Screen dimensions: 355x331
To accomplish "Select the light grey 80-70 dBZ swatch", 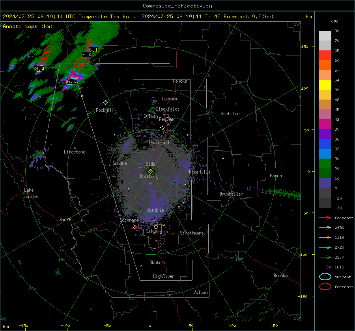I will pyautogui.click(x=325, y=36).
